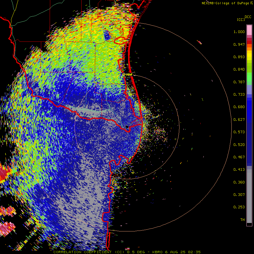Pick the bright blue band beside 0.680
The width and height of the screenshot is (254, 254).
[x=249, y=109]
